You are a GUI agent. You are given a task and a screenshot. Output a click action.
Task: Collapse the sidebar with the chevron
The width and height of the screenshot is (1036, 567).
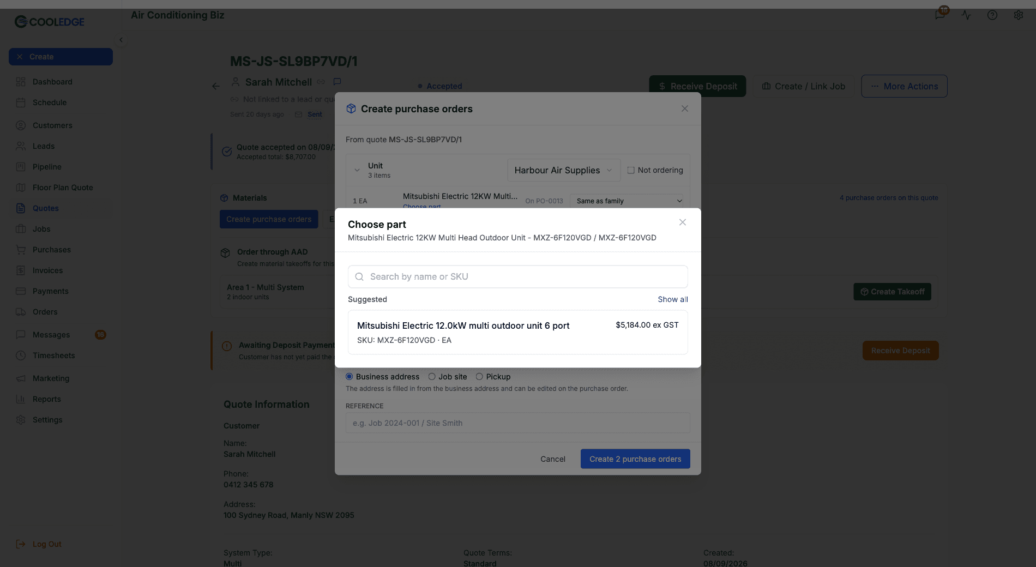click(x=121, y=40)
